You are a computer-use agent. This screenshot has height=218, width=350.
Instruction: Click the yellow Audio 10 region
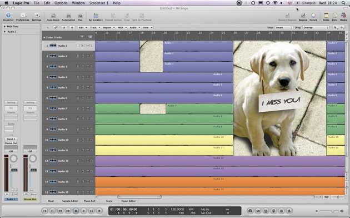164,140
